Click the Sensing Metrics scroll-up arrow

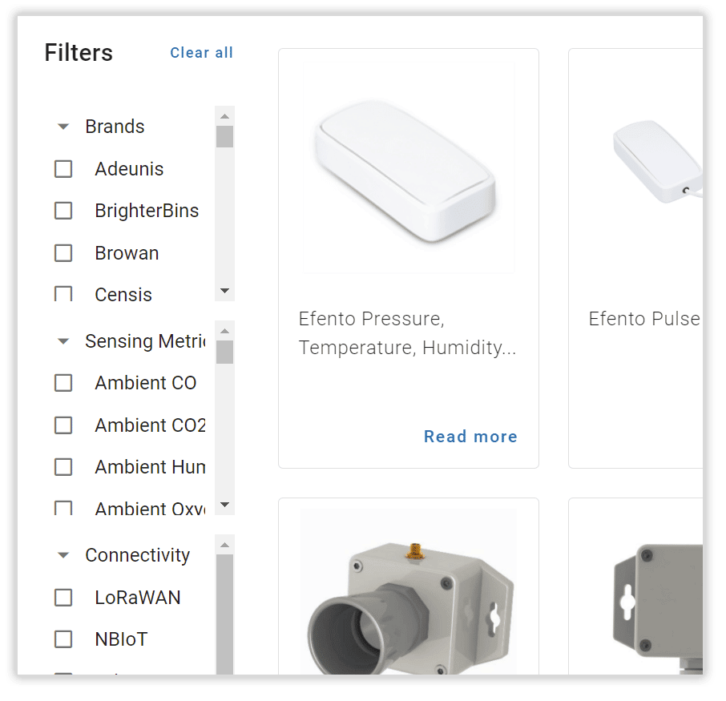224,331
